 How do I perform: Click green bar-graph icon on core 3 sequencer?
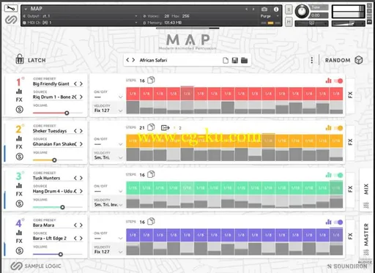[x=328, y=175]
